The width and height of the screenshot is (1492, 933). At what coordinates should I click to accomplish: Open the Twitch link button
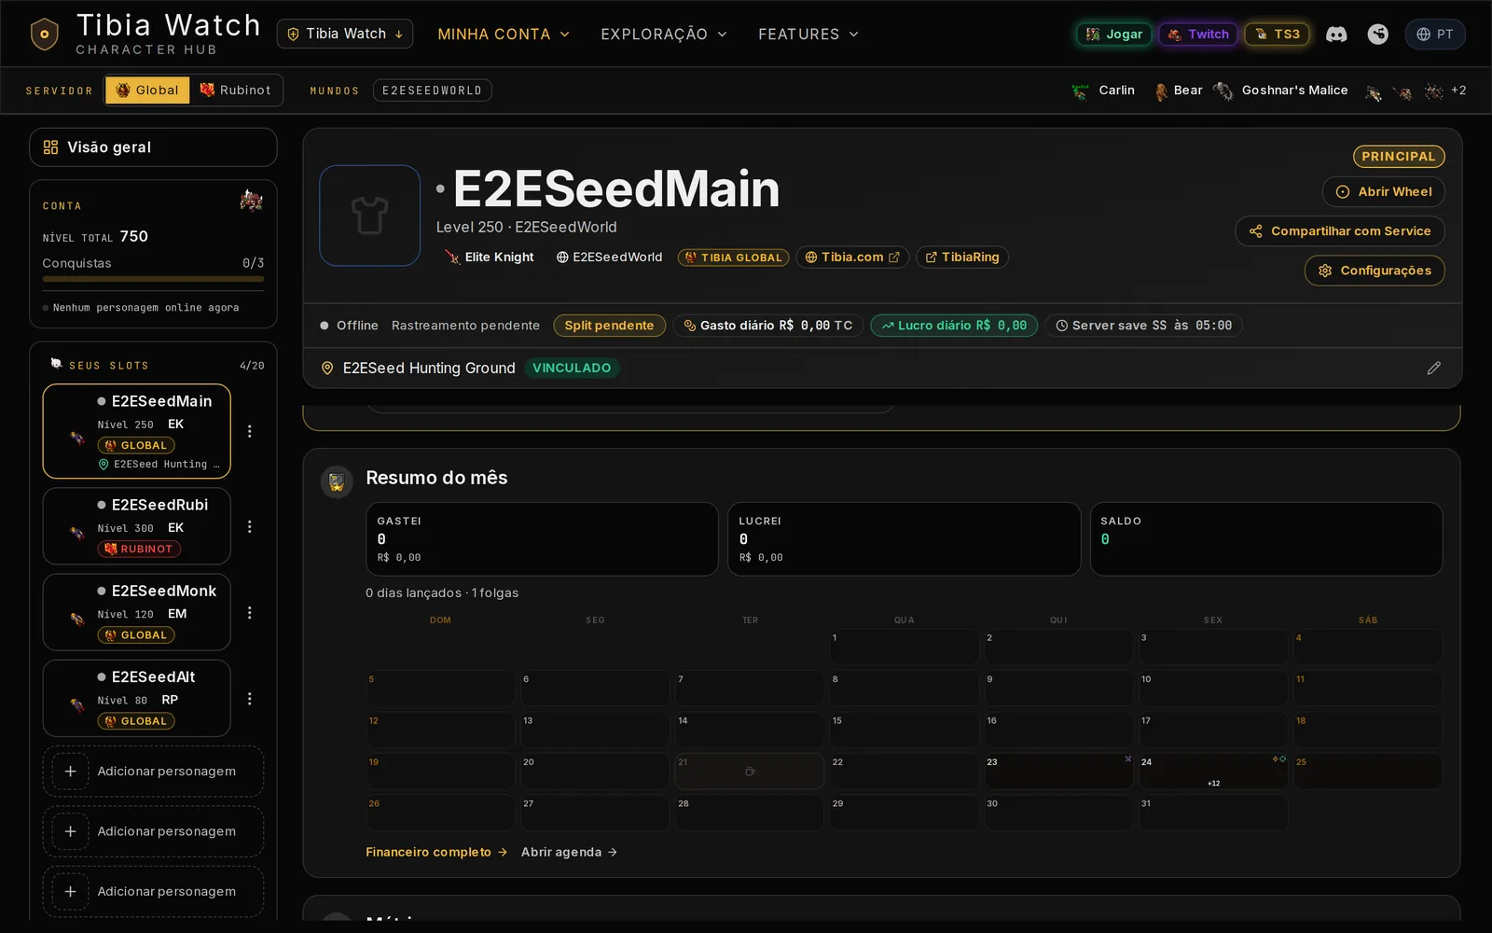click(x=1198, y=35)
